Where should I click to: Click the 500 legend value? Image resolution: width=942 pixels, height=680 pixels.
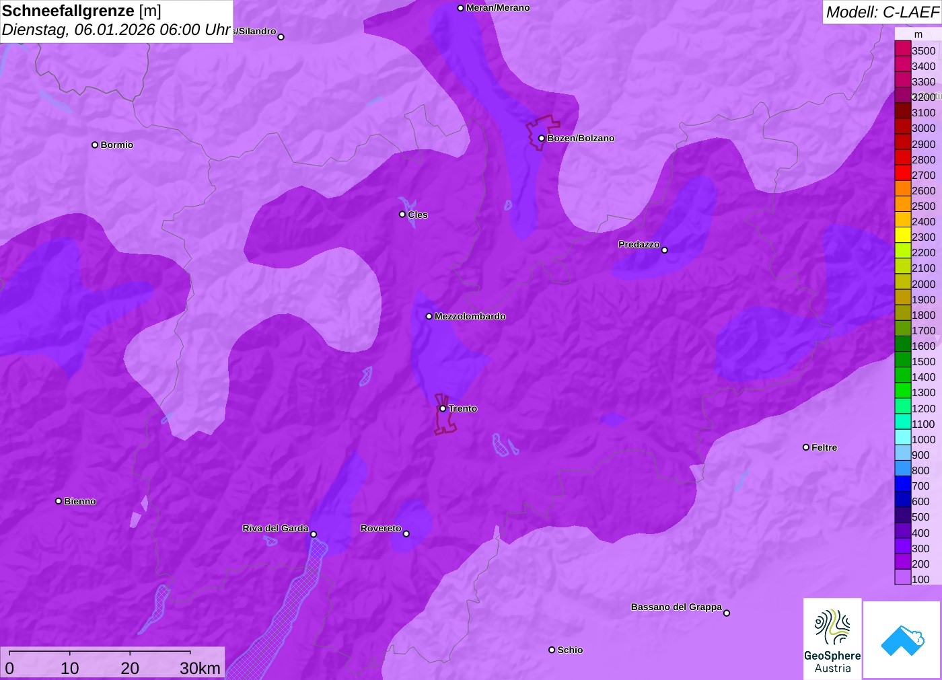pos(920,517)
